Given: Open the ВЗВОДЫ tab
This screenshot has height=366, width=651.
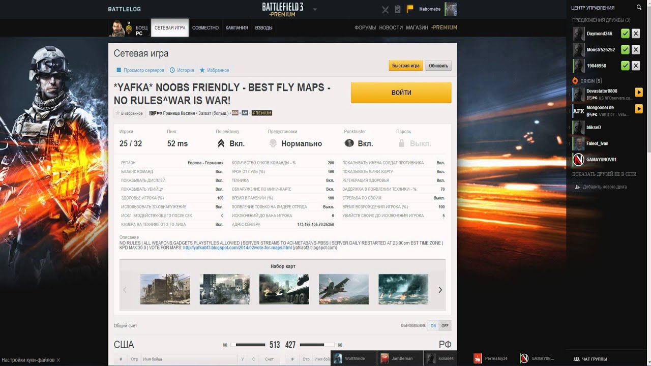Looking at the screenshot, I should [263, 28].
